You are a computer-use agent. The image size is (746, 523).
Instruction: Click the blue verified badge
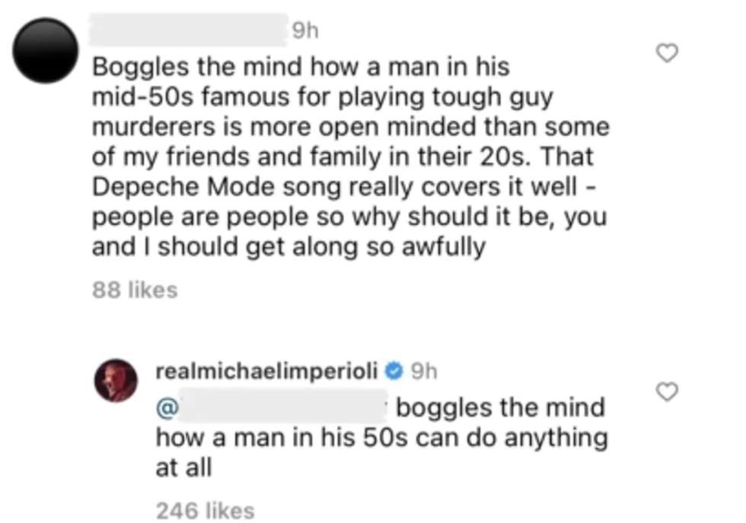tap(394, 372)
